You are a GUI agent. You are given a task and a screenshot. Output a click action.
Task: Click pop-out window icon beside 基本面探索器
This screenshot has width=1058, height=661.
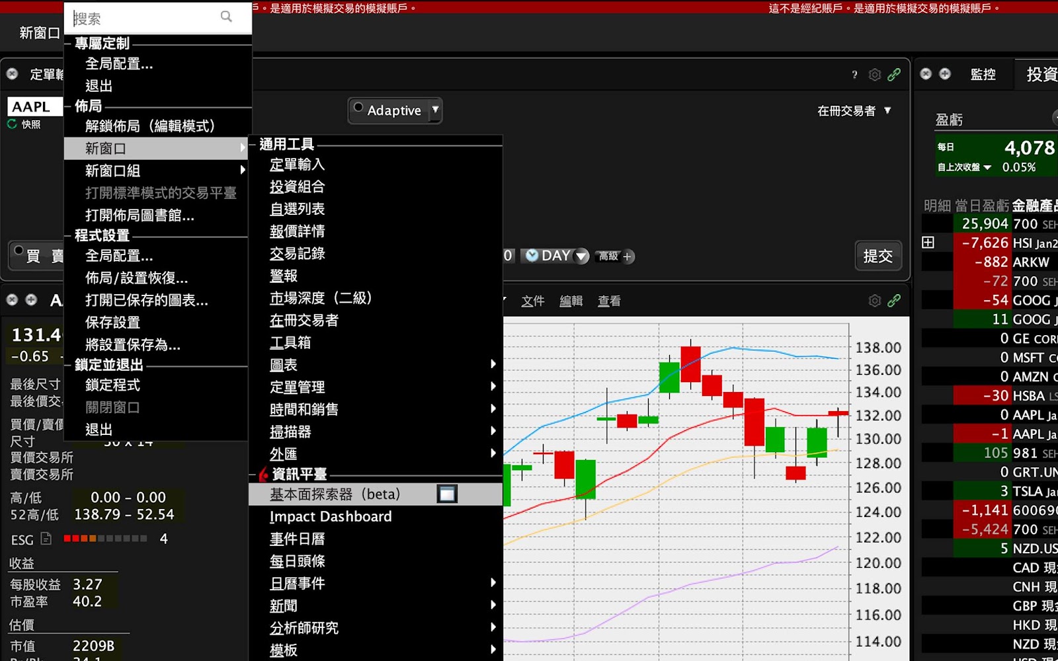pos(447,494)
